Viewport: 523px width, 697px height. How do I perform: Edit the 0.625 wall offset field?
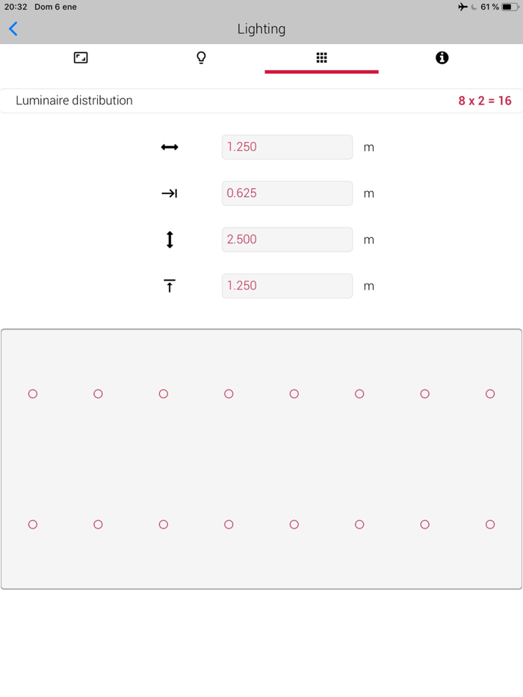point(287,193)
